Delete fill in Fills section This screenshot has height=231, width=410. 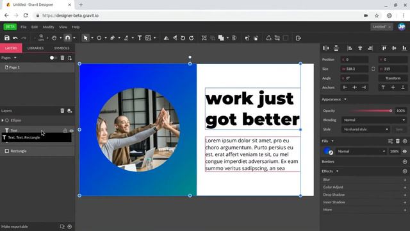coord(397,141)
